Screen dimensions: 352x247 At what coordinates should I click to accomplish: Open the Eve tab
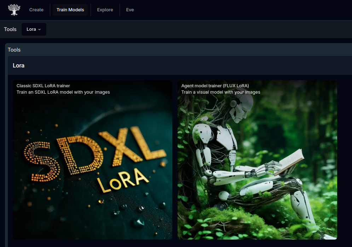point(130,10)
